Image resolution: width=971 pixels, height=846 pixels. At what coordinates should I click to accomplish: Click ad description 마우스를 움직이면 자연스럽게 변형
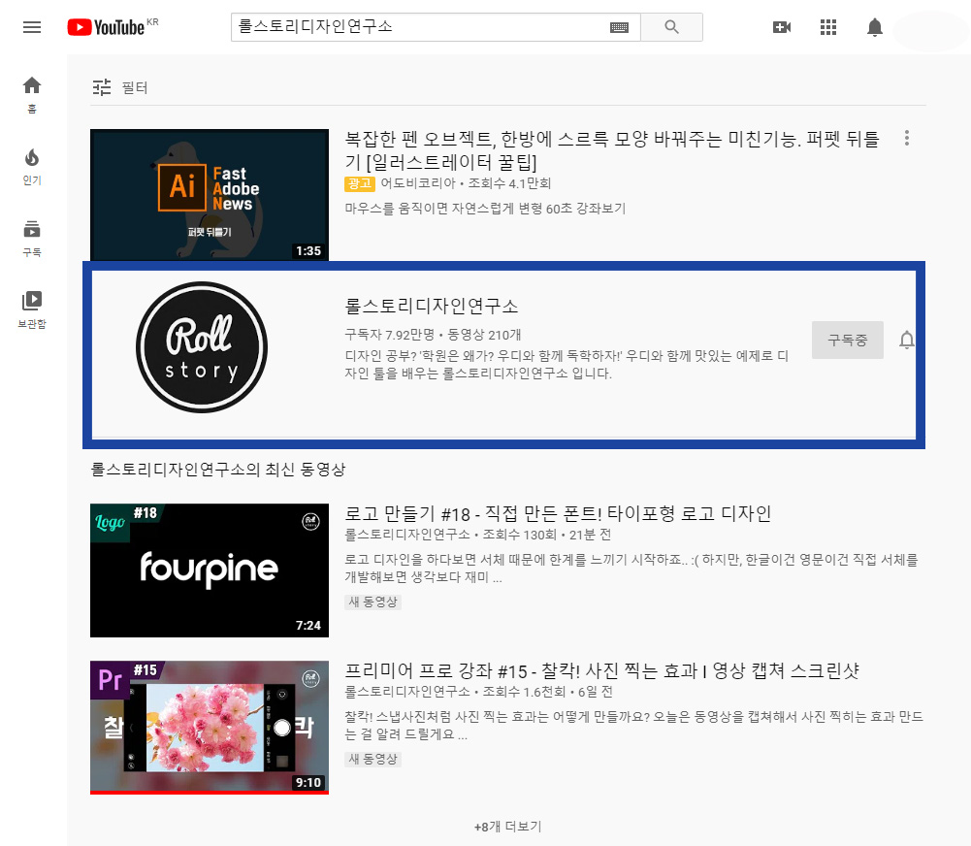click(485, 209)
